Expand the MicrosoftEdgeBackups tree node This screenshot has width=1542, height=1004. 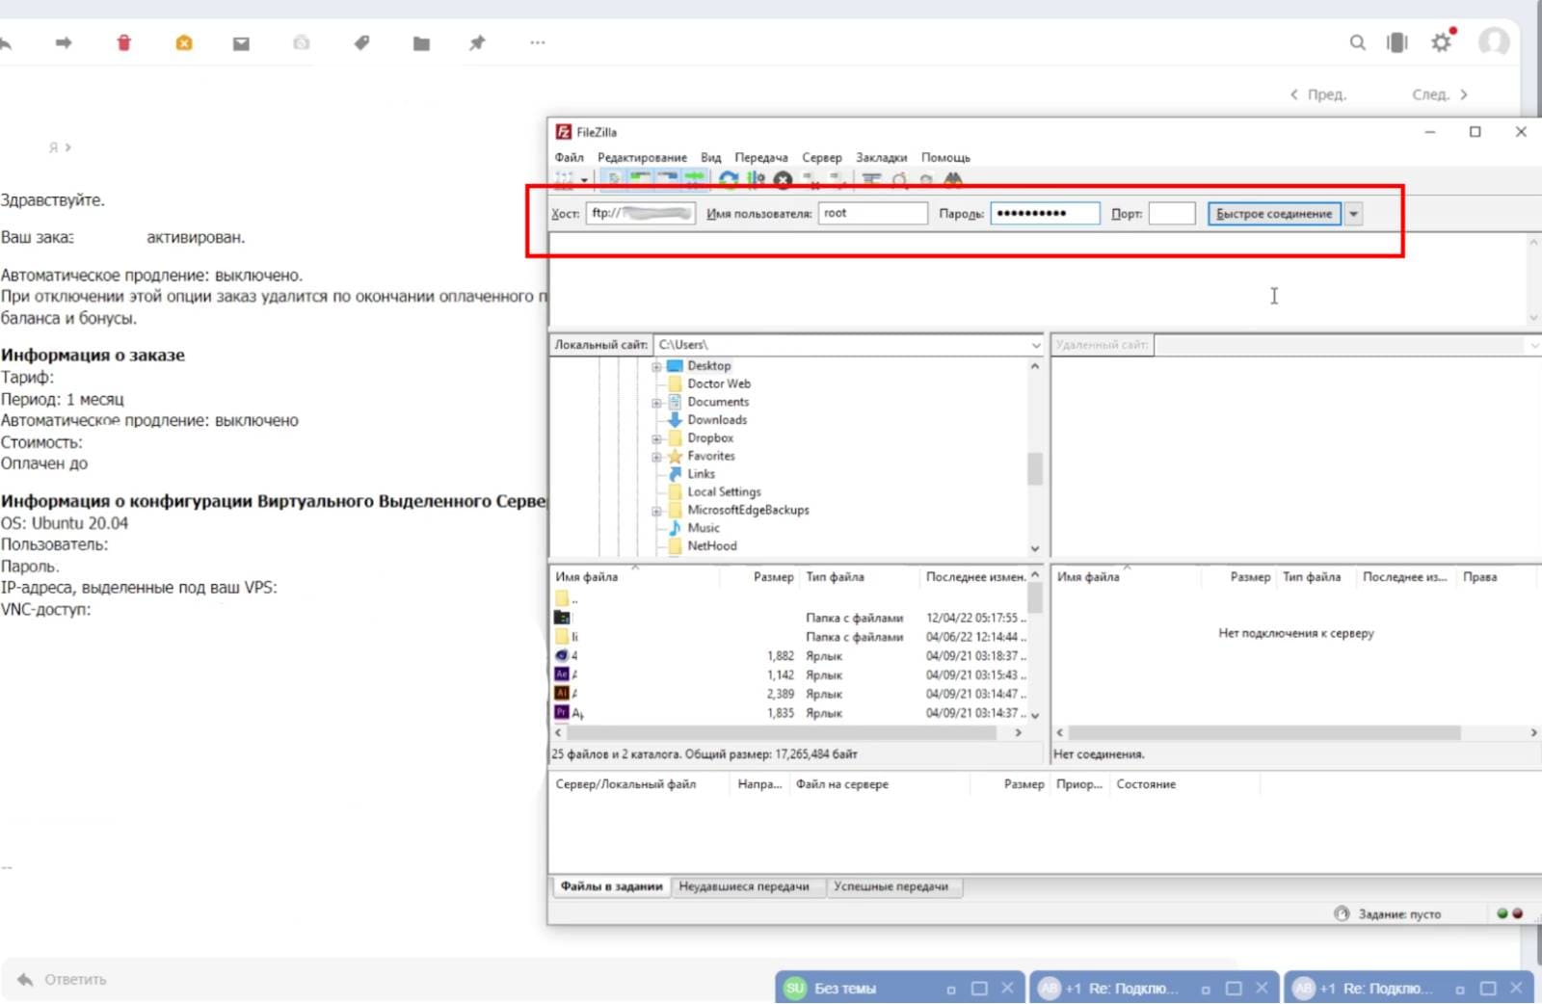click(656, 511)
